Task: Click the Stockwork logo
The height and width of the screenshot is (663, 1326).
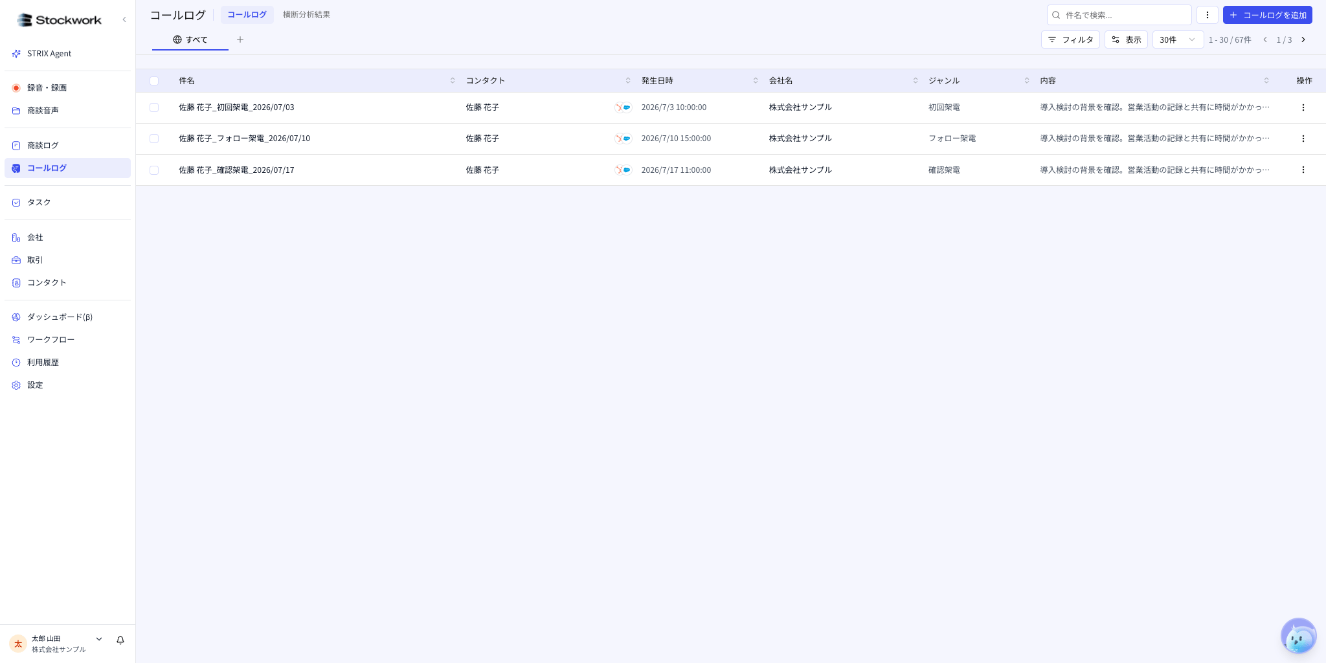Action: click(59, 20)
